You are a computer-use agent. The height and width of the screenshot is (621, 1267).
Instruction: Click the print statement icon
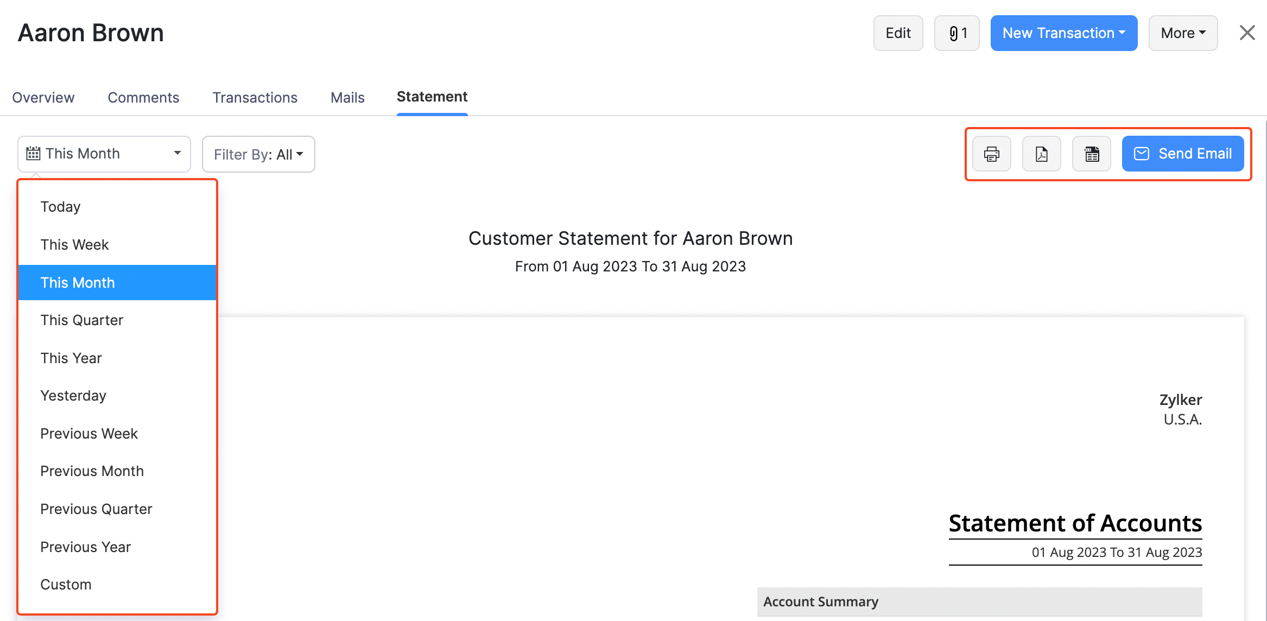992,154
